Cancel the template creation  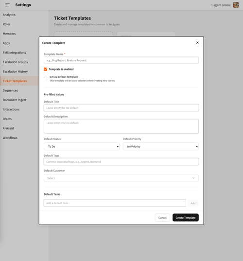click(162, 218)
